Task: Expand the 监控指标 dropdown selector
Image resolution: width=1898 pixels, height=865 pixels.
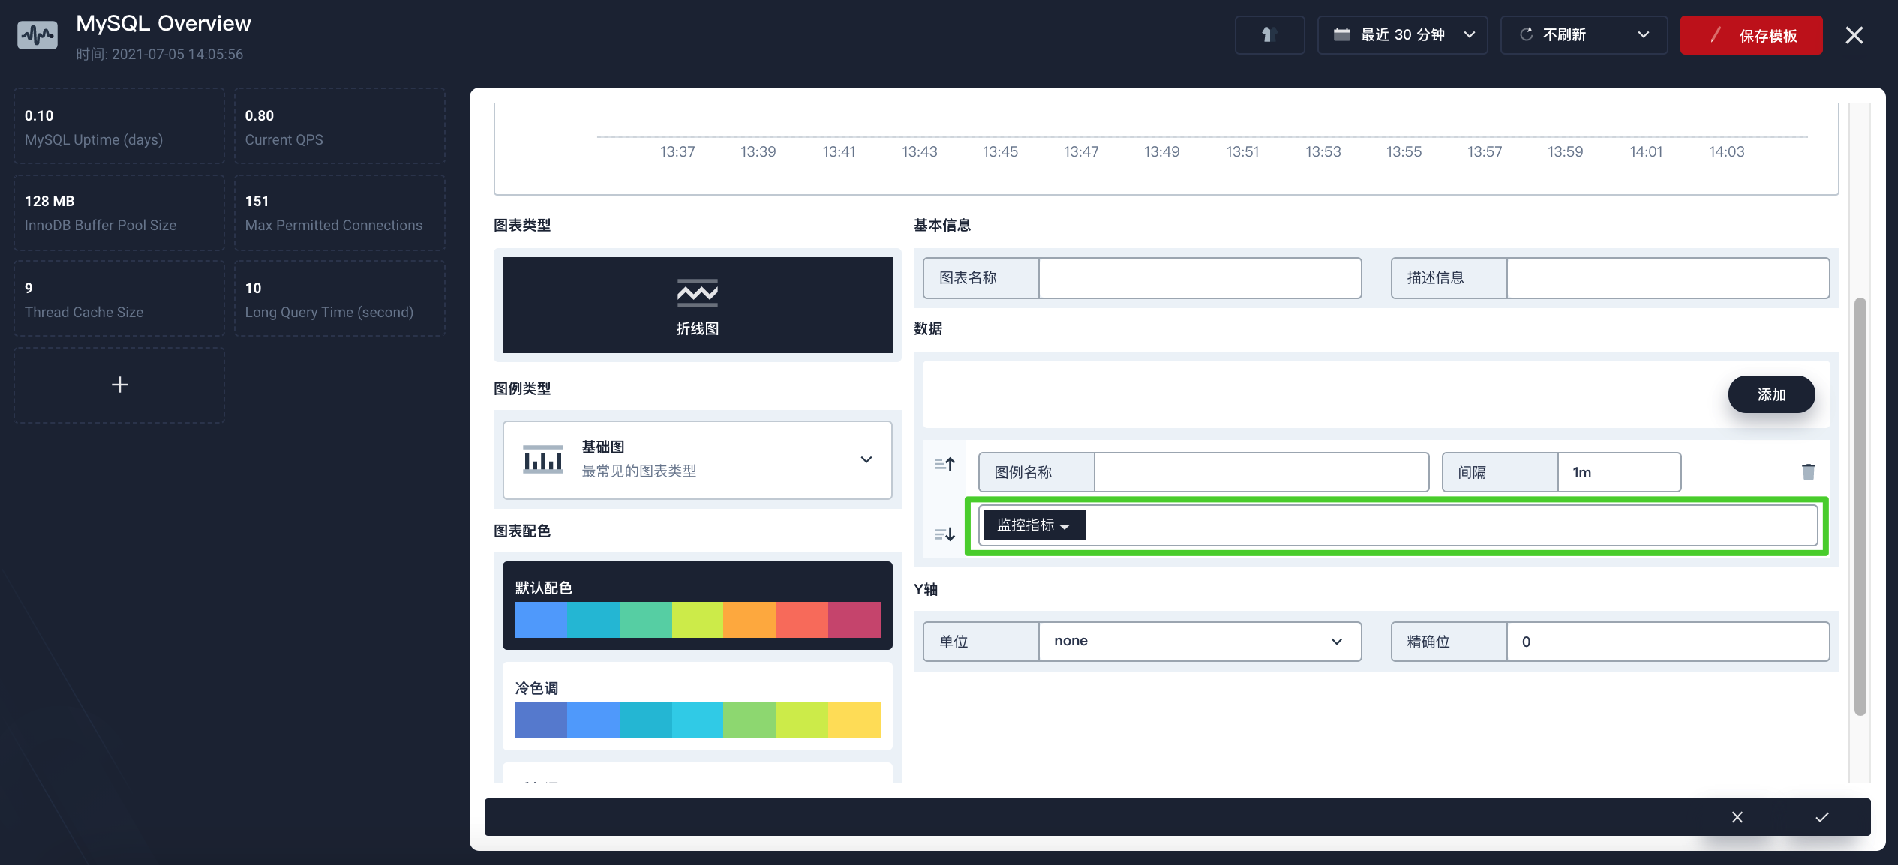Action: coord(1032,525)
